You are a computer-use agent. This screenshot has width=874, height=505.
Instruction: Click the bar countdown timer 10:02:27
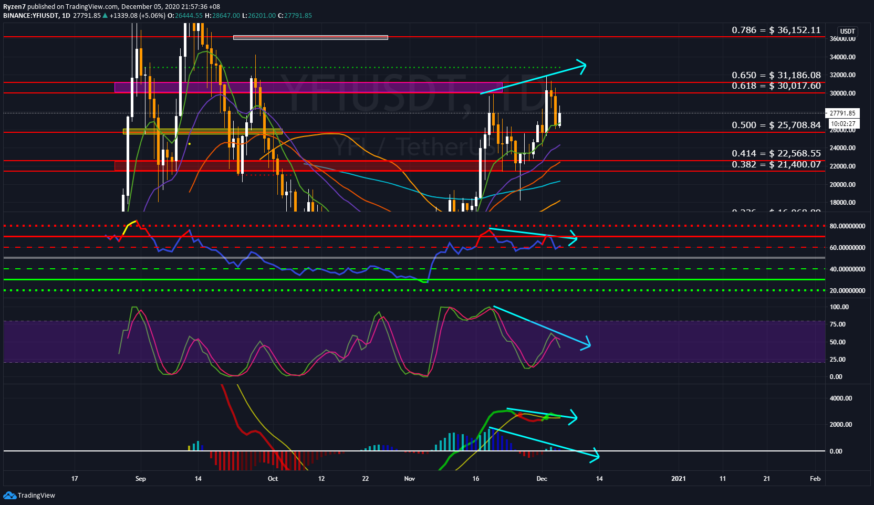842,124
